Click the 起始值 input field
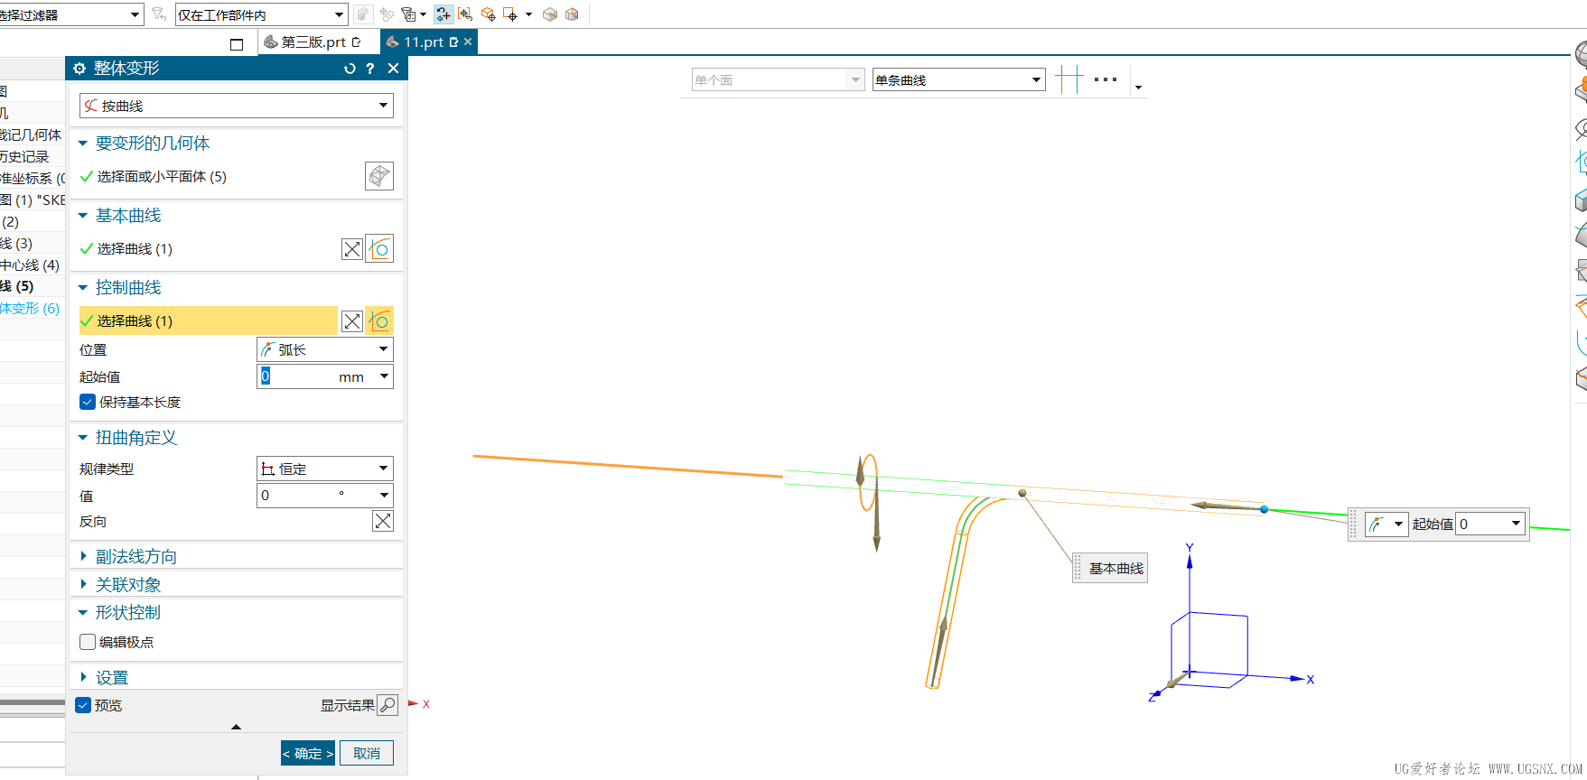 pyautogui.click(x=296, y=376)
